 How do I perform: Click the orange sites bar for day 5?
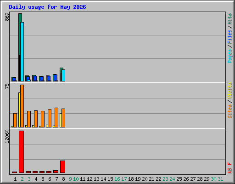43,119
